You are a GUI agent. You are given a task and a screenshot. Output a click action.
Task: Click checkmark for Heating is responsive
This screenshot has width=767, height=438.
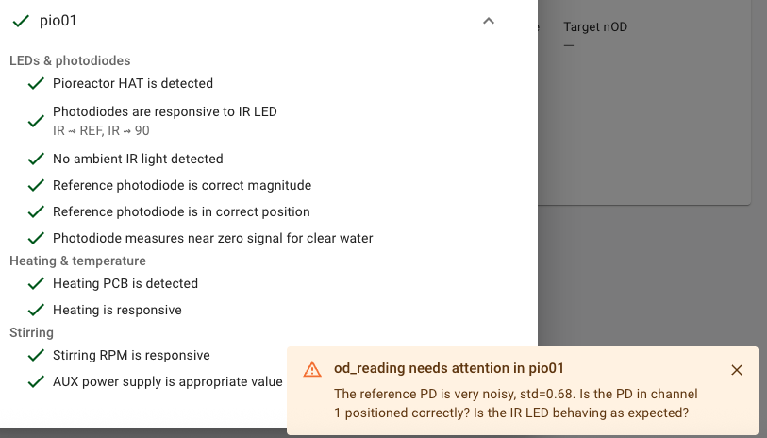click(37, 310)
